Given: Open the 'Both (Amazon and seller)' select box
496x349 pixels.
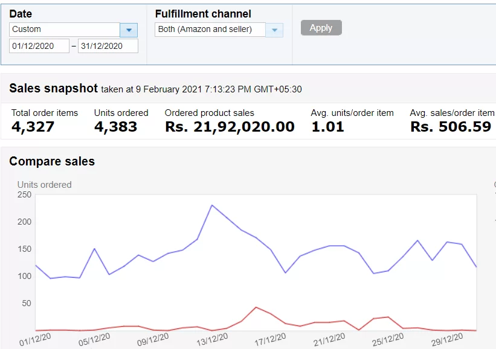Looking at the screenshot, I should click(x=210, y=30).
